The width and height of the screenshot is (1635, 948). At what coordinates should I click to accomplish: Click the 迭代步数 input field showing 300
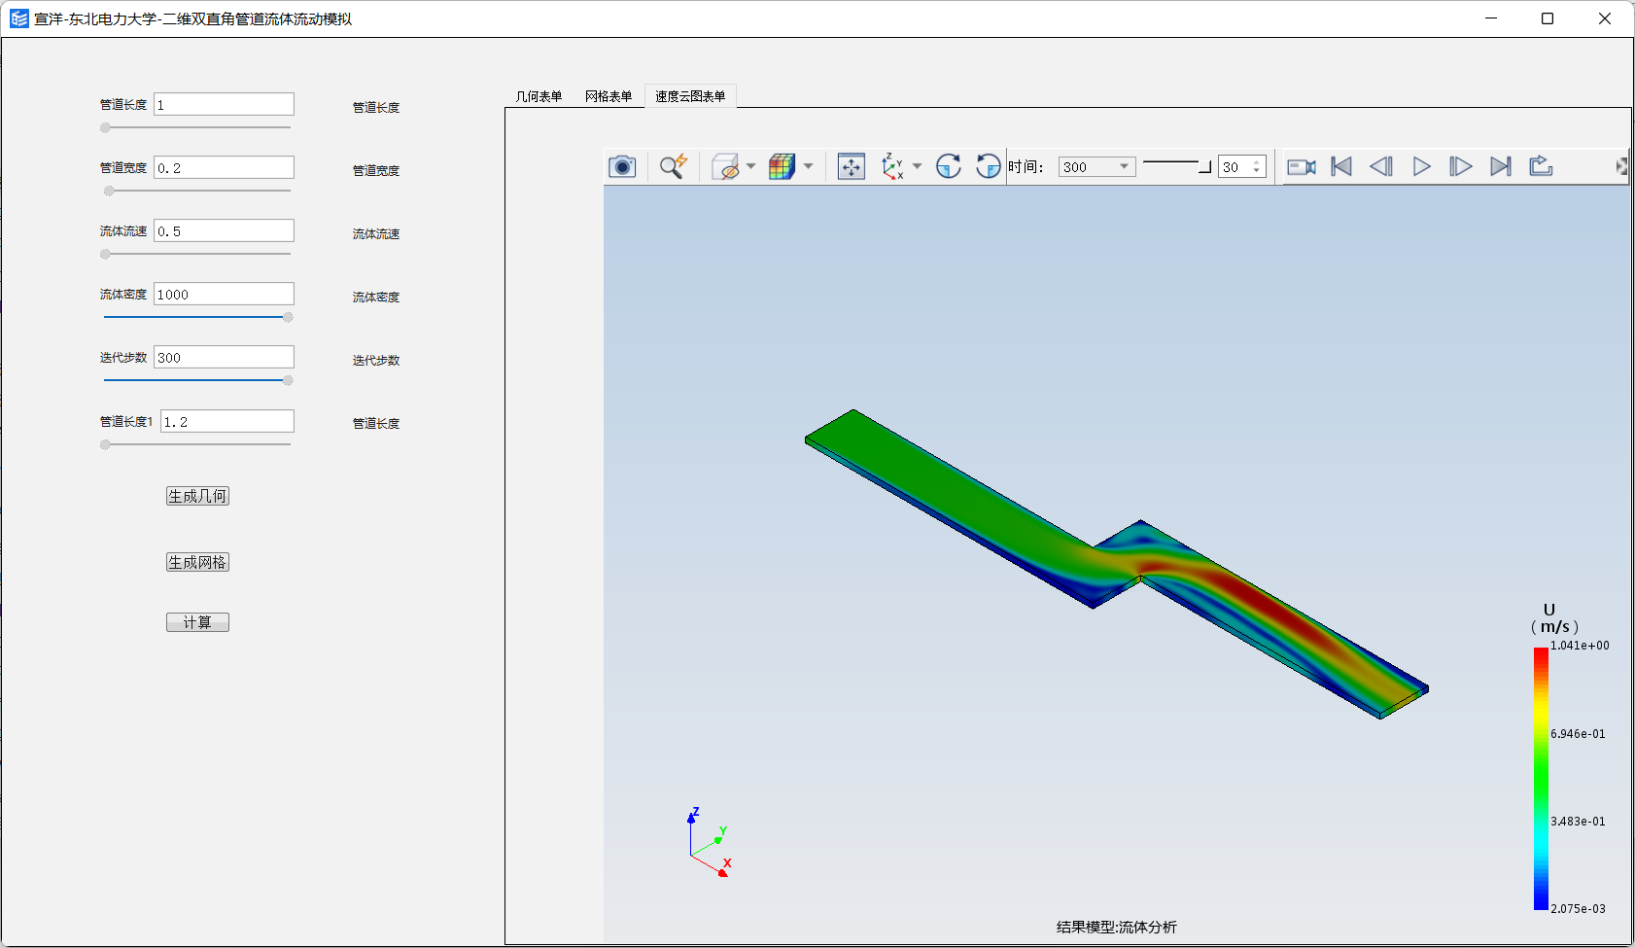pyautogui.click(x=224, y=358)
